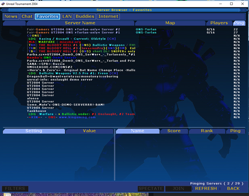The height and width of the screenshot is (196, 249).
Task: Sort server list by Ping column header
Action: pyautogui.click(x=239, y=23)
